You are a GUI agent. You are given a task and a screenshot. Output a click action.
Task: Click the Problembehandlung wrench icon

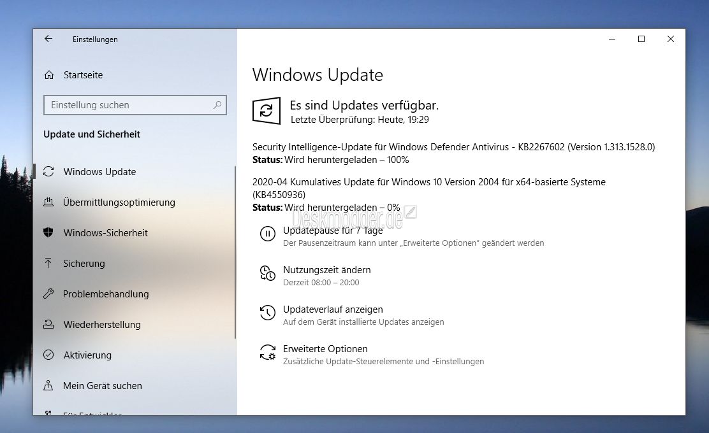[x=48, y=294]
